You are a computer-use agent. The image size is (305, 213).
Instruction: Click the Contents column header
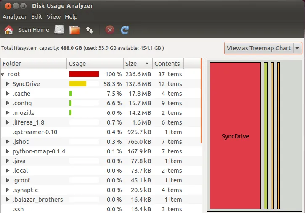coord(167,64)
